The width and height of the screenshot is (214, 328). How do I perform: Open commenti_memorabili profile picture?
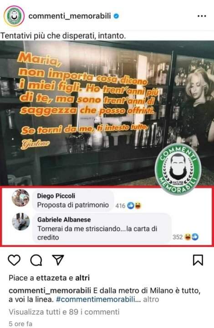pos(14,16)
